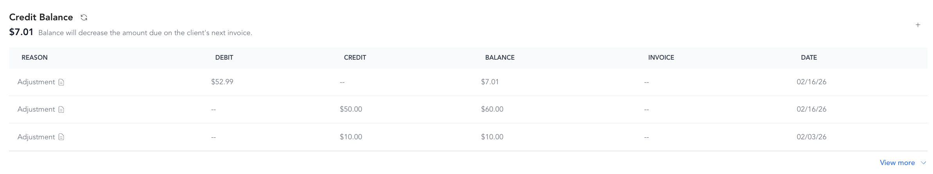Select the $50.00 credit amount
The width and height of the screenshot is (933, 174).
point(351,109)
